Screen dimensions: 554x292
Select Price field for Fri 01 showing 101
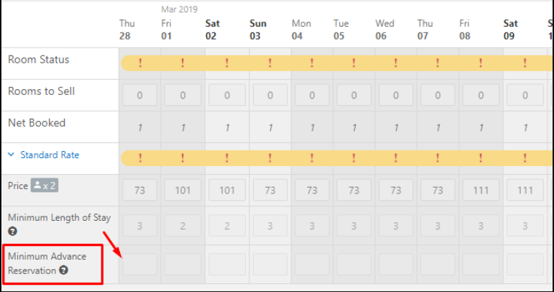pyautogui.click(x=183, y=190)
